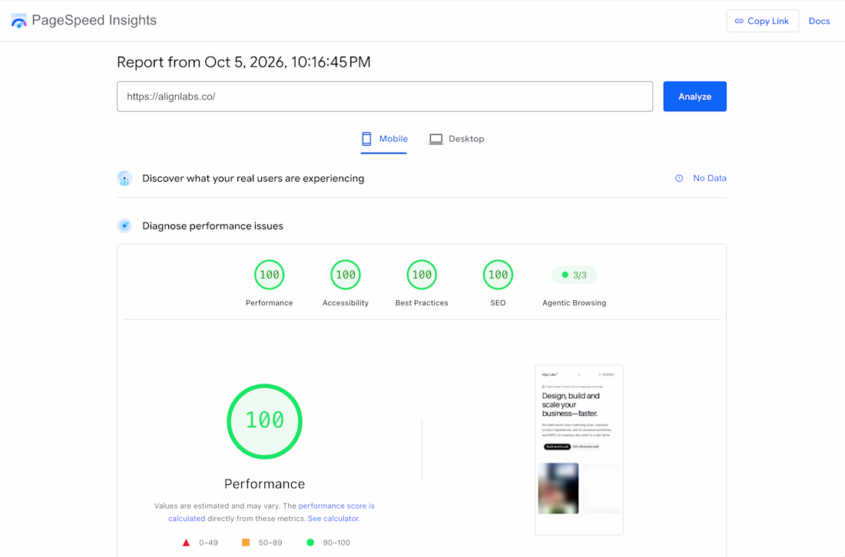Click the Agentic Browsing 3/3 badge
The image size is (845, 557).
[x=574, y=275]
